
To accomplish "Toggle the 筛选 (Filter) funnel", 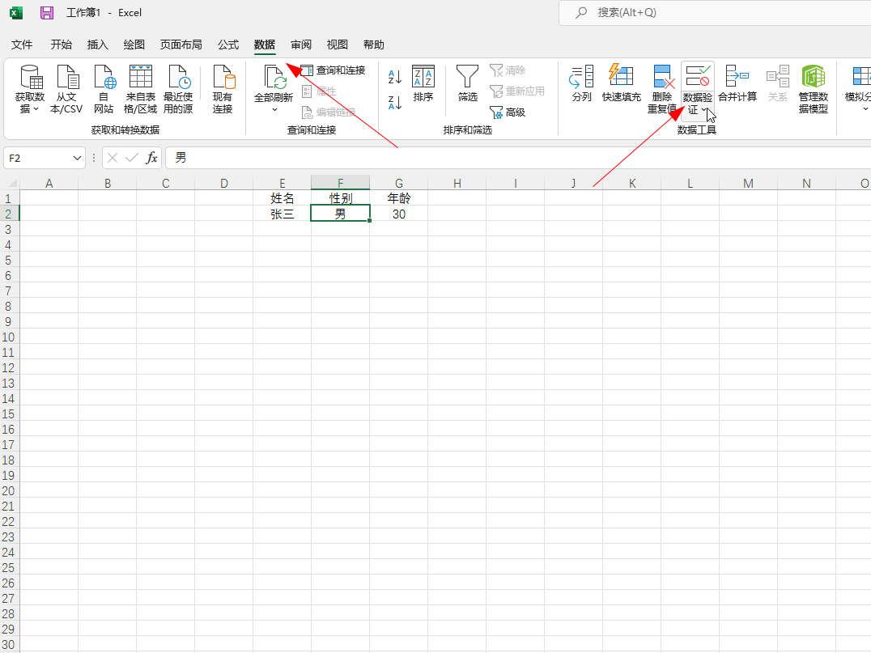I will tap(467, 83).
